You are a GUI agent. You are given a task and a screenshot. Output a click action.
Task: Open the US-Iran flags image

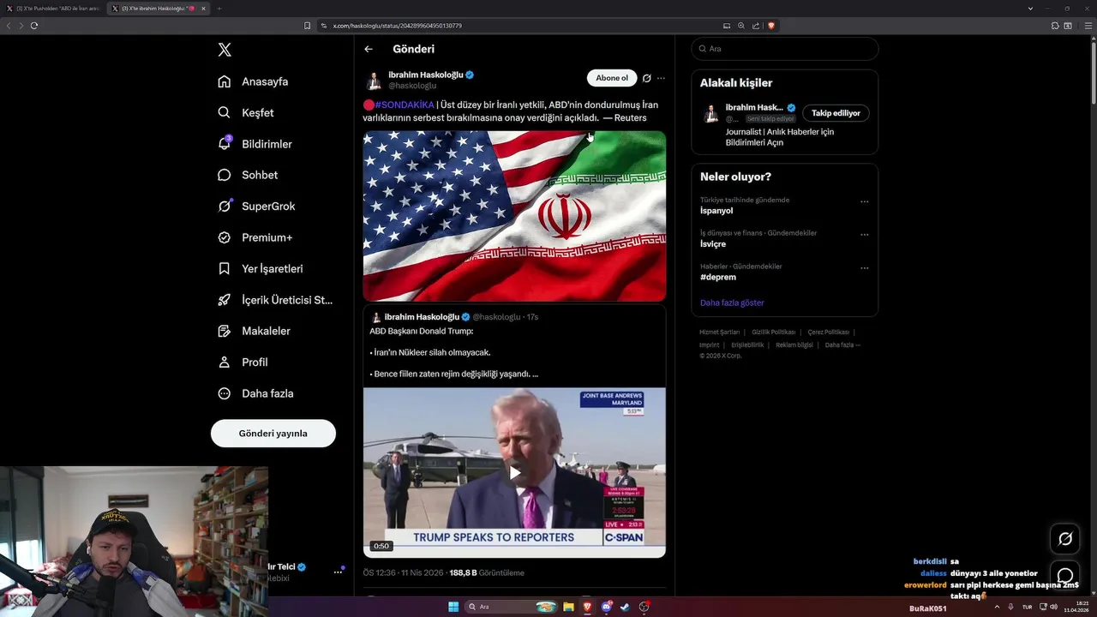pos(514,216)
